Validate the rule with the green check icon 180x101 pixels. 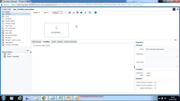click(81, 12)
